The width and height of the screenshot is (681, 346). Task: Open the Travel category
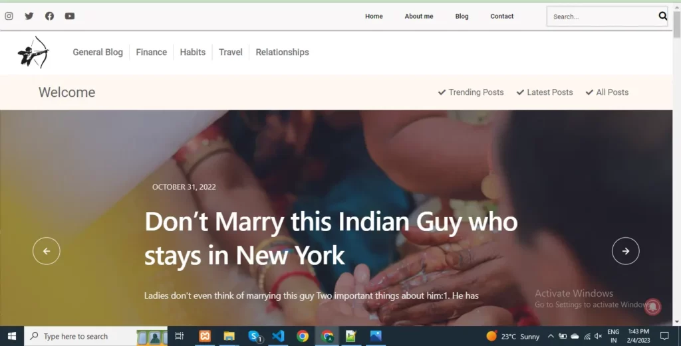click(231, 52)
